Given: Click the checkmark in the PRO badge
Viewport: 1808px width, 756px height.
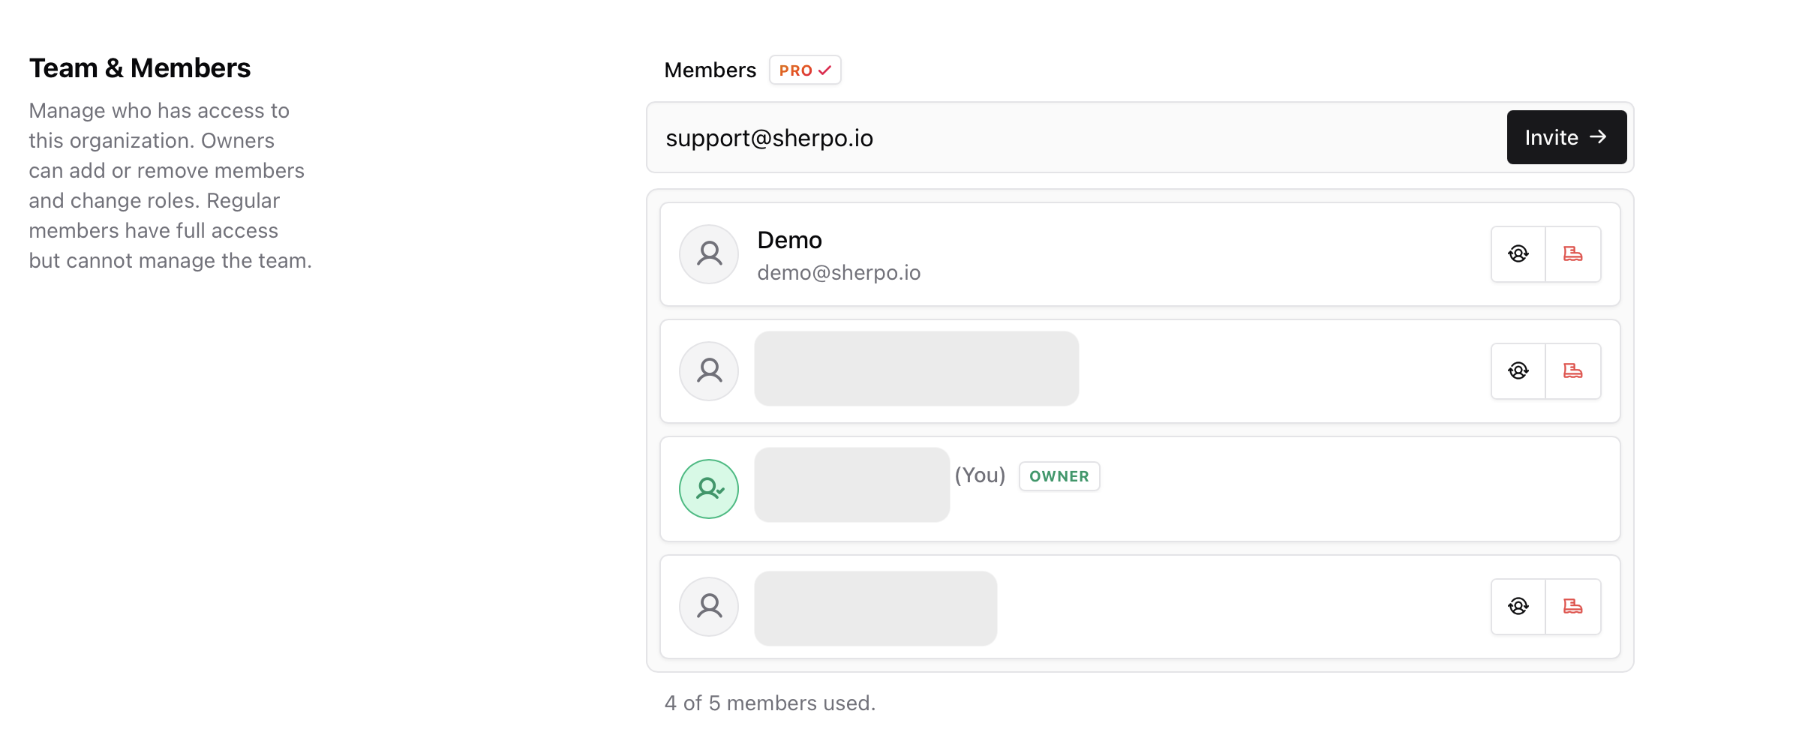Looking at the screenshot, I should [x=824, y=70].
